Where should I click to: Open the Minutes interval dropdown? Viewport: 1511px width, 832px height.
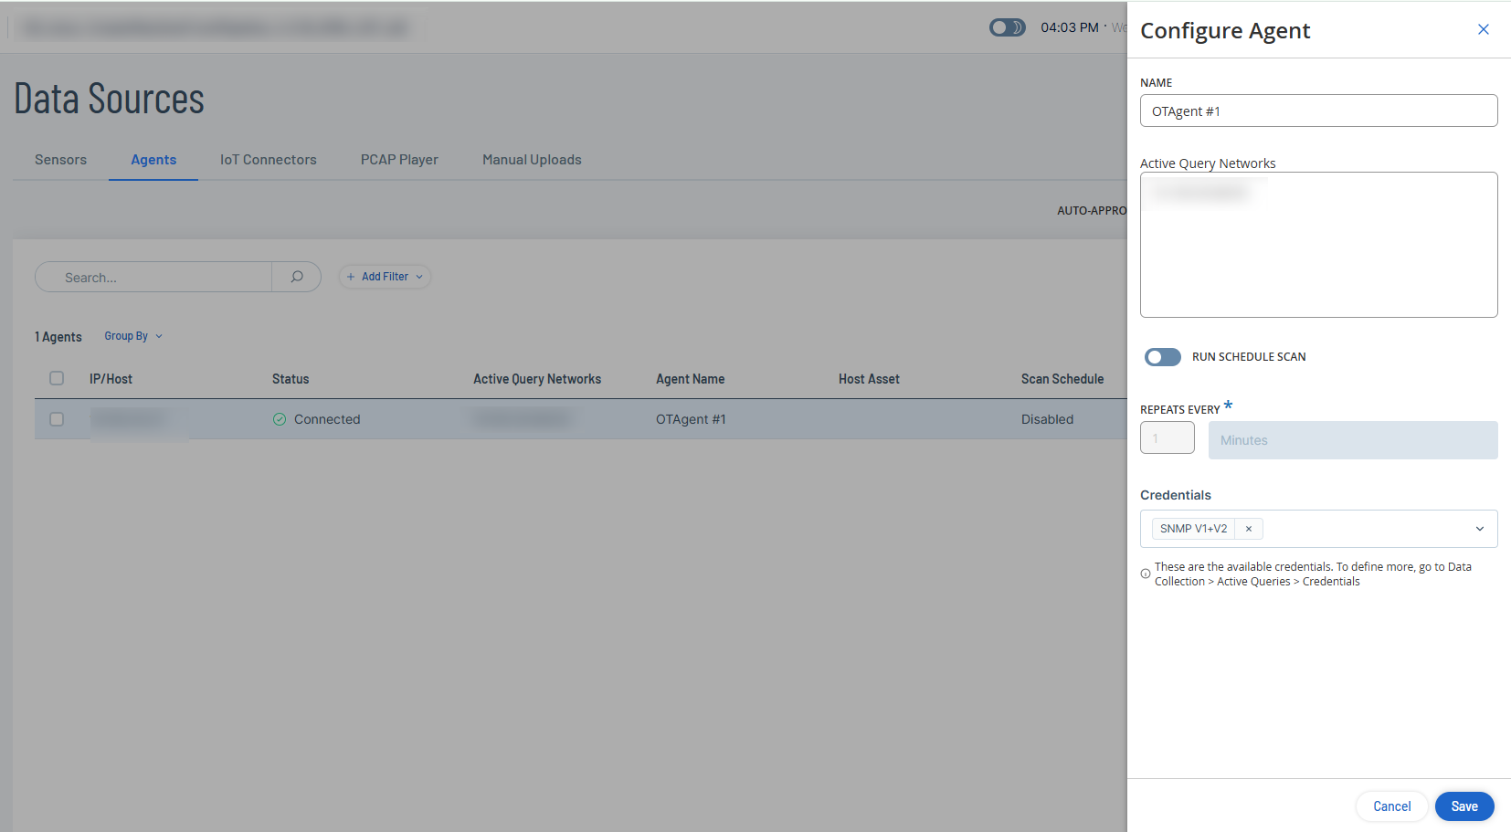coord(1352,440)
